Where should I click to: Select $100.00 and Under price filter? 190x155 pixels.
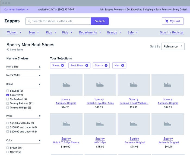[8, 127]
